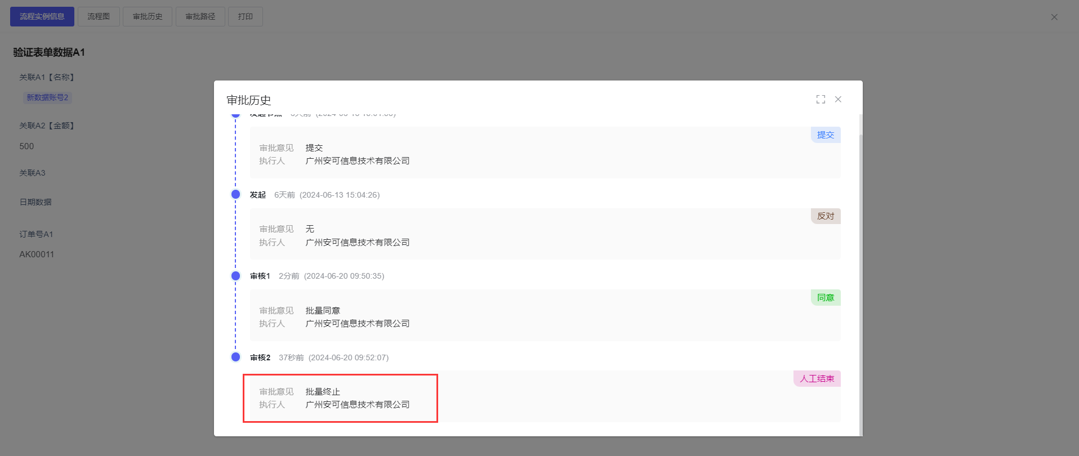The image size is (1079, 456).
Task: Click the blue 提交 status tag
Action: 825,135
